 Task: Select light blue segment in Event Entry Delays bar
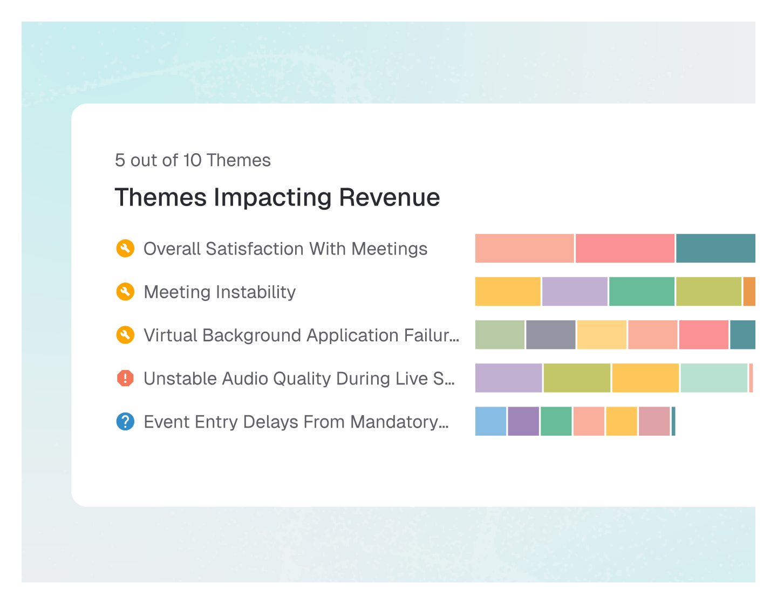(x=490, y=421)
